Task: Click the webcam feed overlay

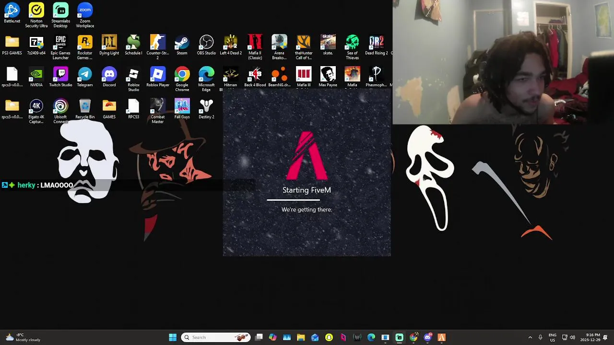Action: coord(503,62)
